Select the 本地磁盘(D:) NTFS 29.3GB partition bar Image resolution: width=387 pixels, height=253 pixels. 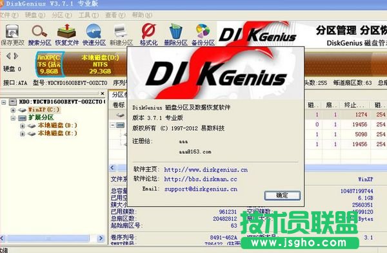tap(100, 64)
